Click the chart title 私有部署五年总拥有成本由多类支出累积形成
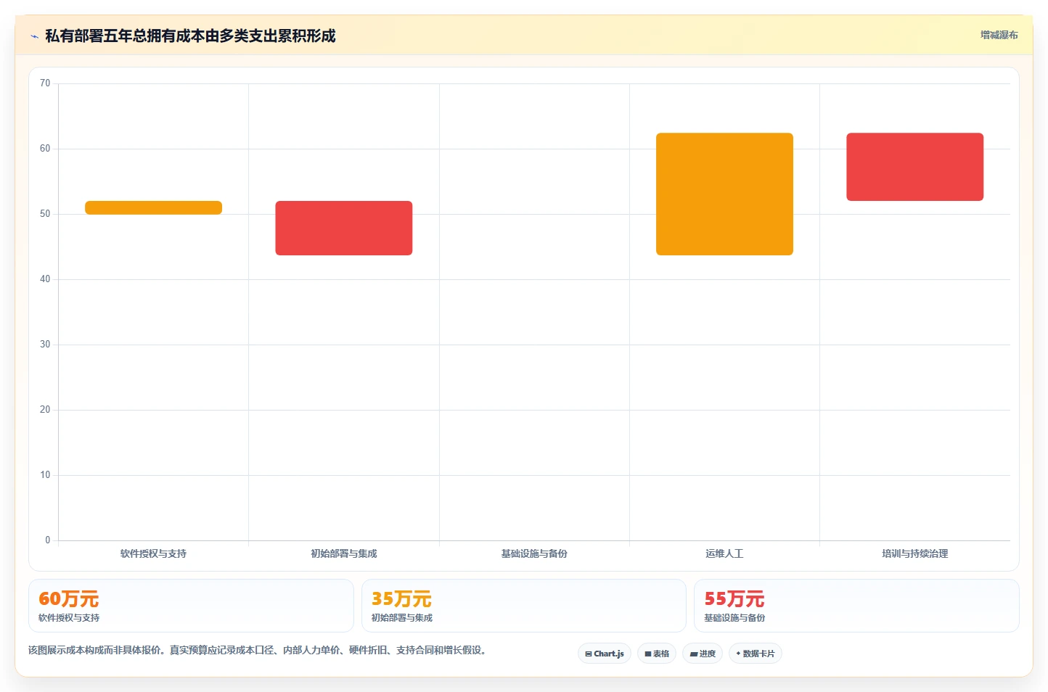The width and height of the screenshot is (1048, 692). 190,36
